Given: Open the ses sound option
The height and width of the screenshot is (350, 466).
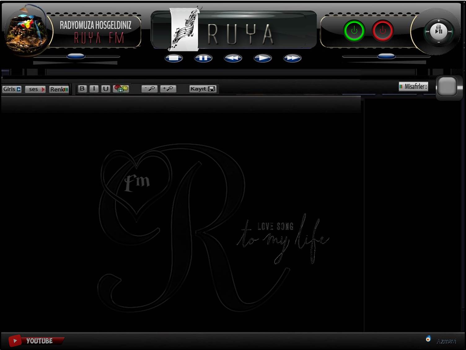Looking at the screenshot, I should tap(35, 89).
